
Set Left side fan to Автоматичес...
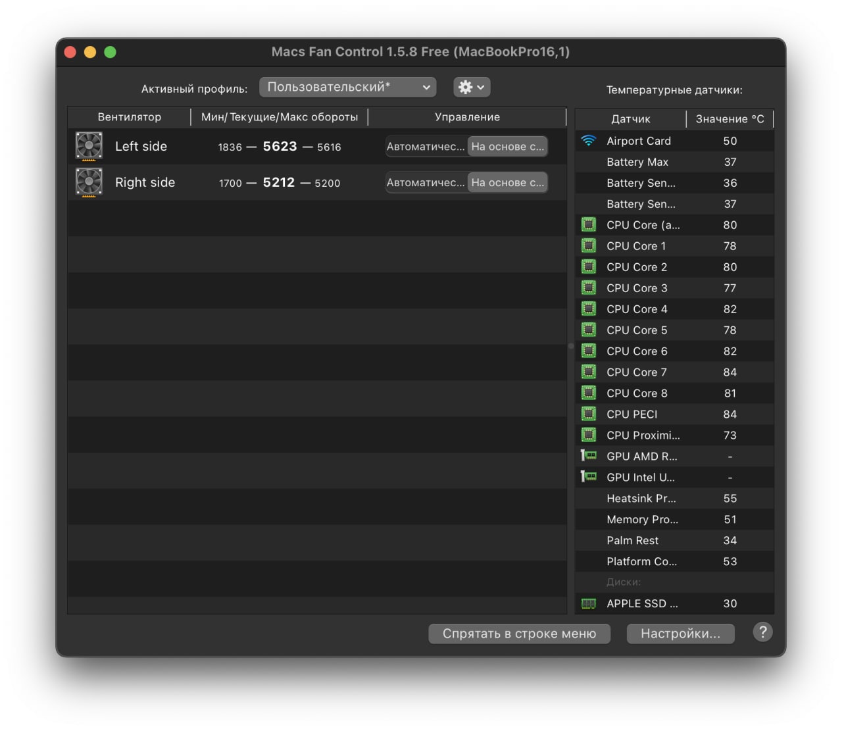click(x=426, y=147)
